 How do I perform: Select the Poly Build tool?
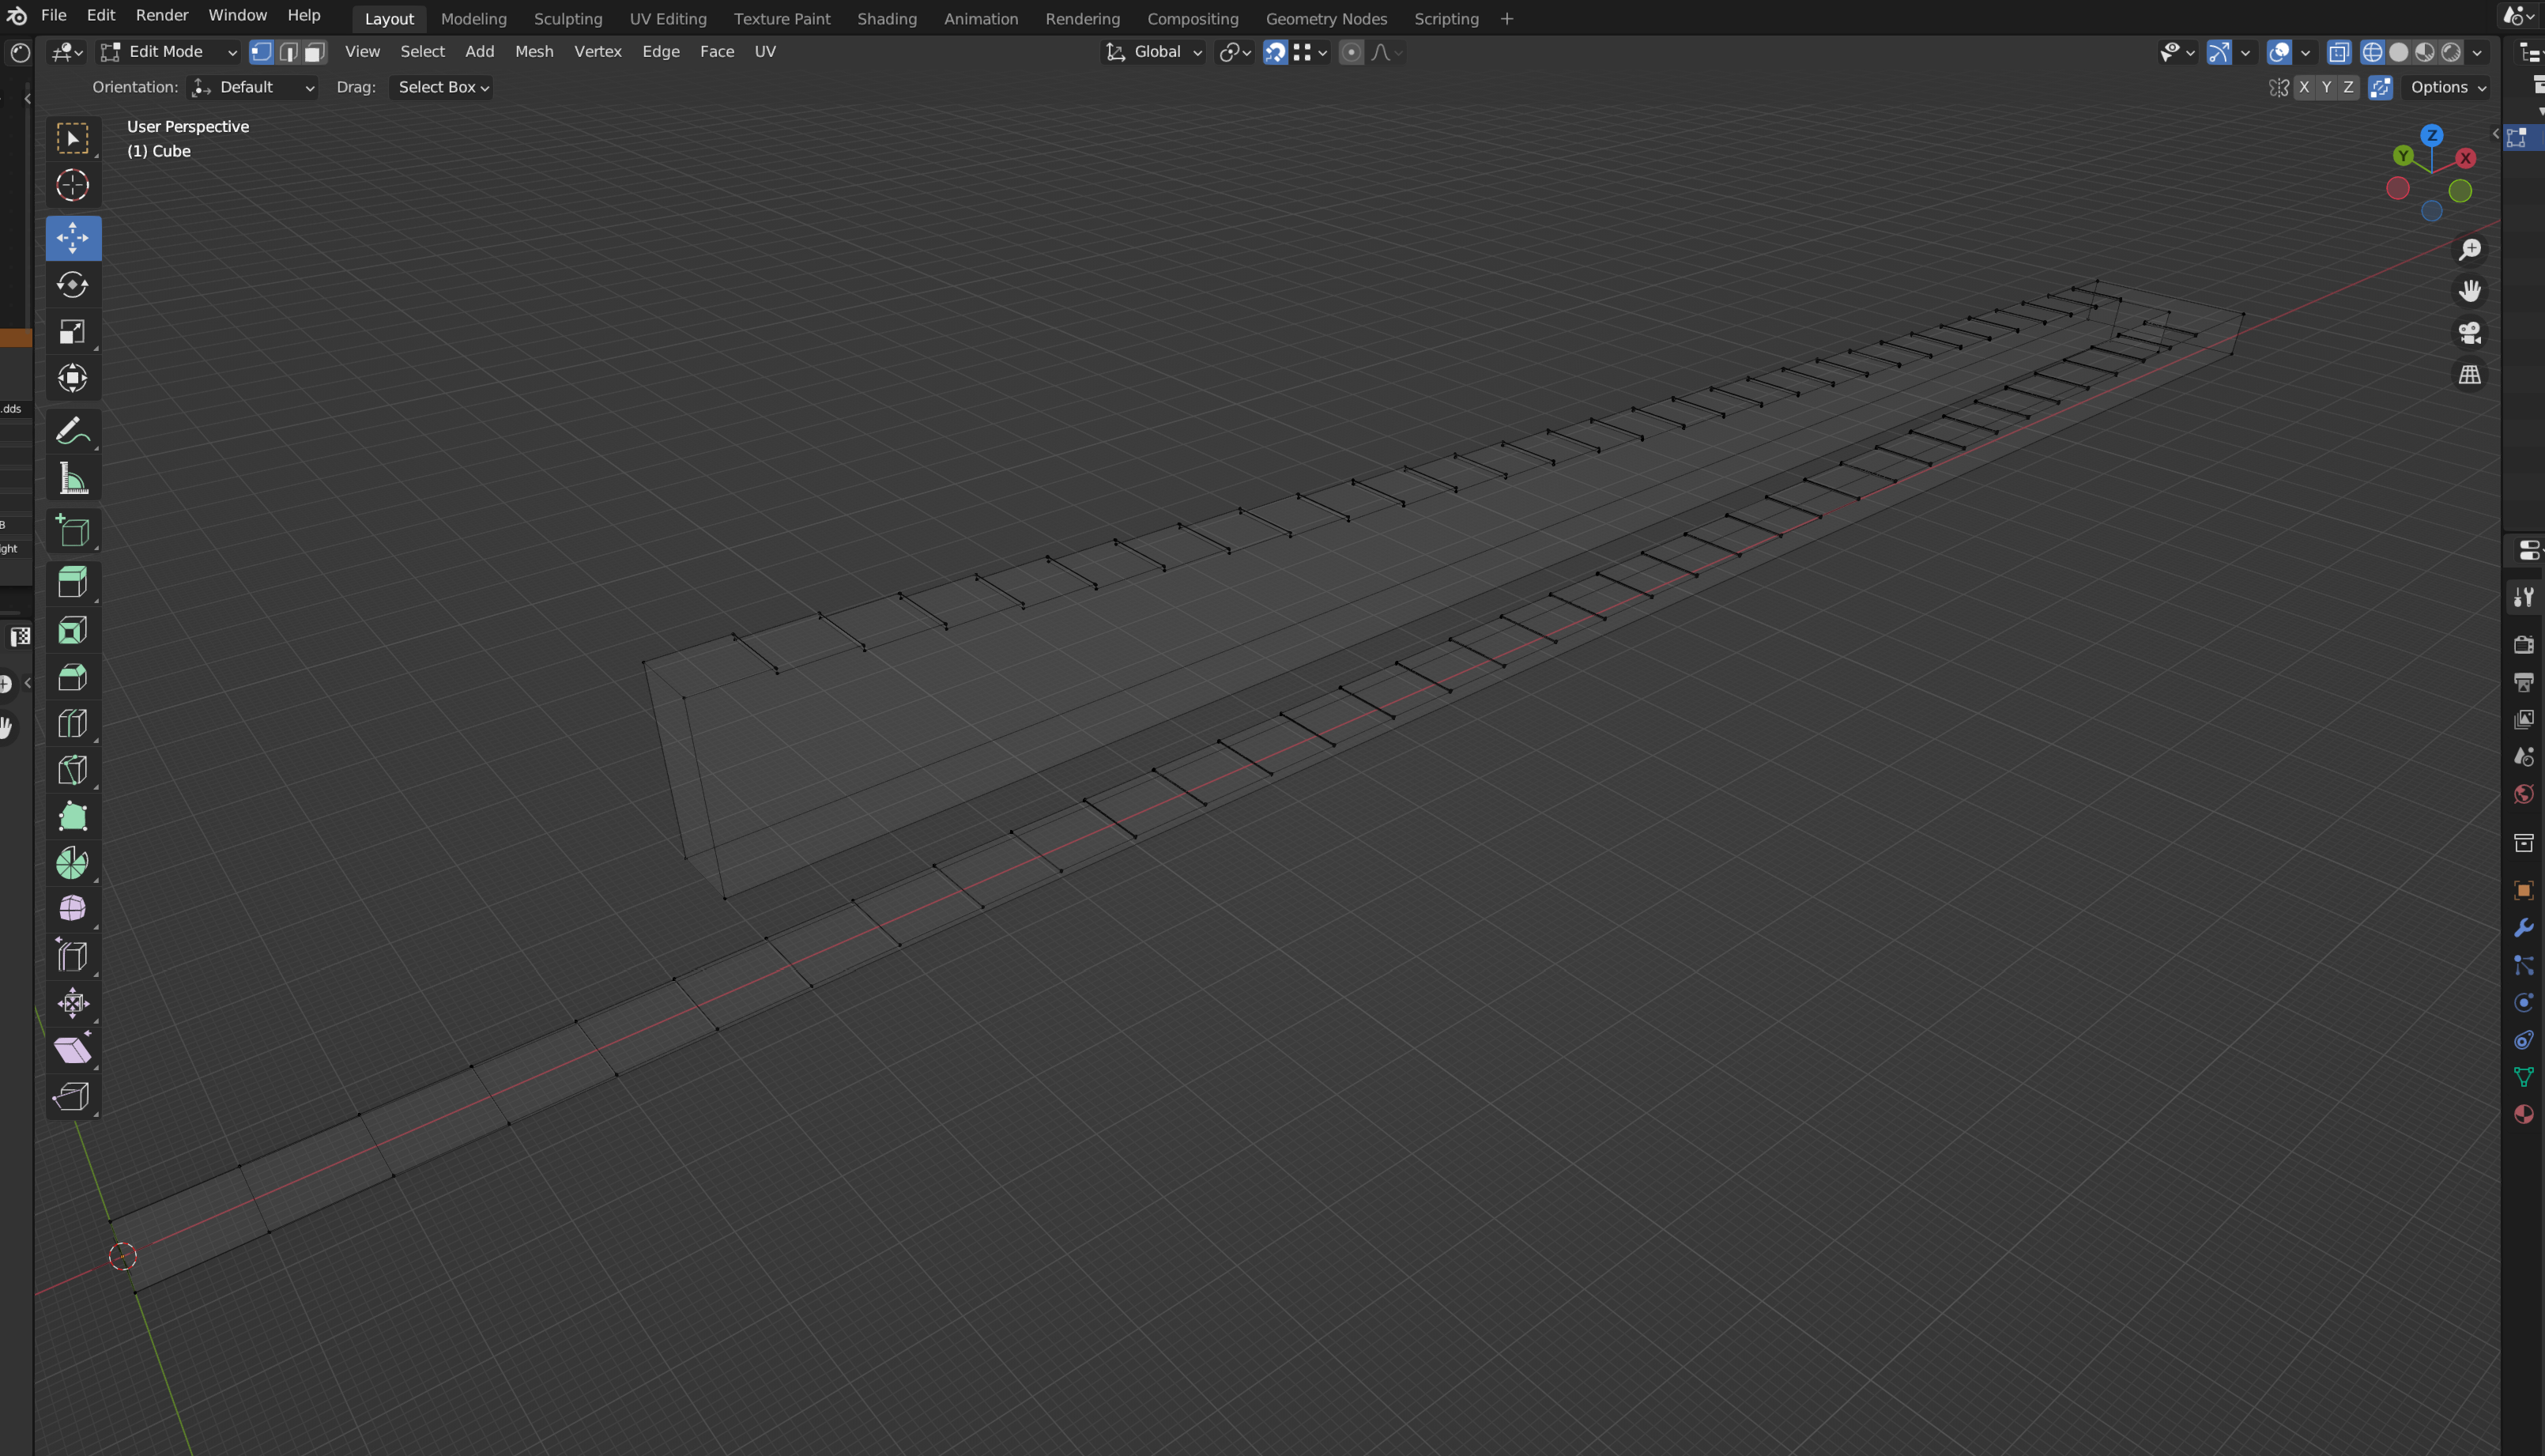pyautogui.click(x=72, y=816)
